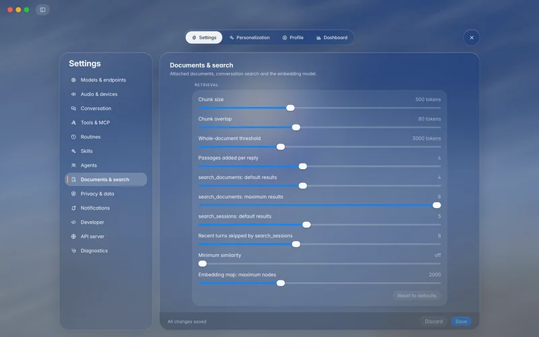This screenshot has height=337, width=539.
Task: Click the Diagnostics stethoscope icon
Action: click(73, 251)
